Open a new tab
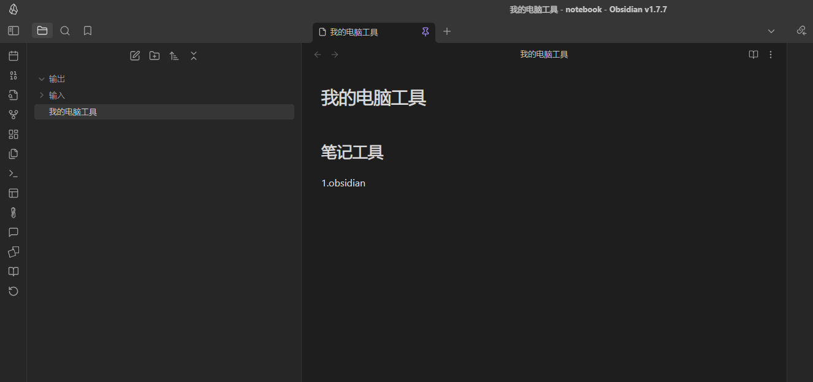The width and height of the screenshot is (813, 382). pos(447,31)
